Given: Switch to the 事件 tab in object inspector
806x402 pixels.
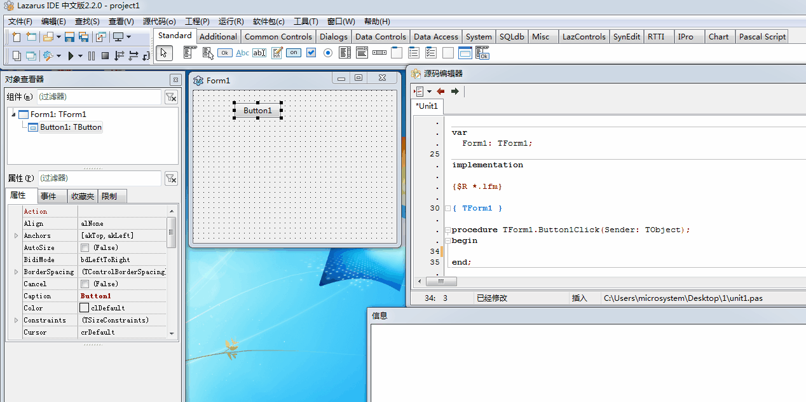Looking at the screenshot, I should pyautogui.click(x=49, y=196).
